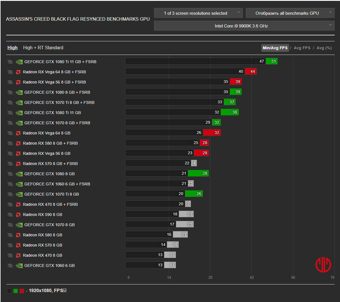
Task: Click NVIDIA logo beside GEFORCE GTX 1070 8 GB (no FSRB)
Action: point(19,225)
